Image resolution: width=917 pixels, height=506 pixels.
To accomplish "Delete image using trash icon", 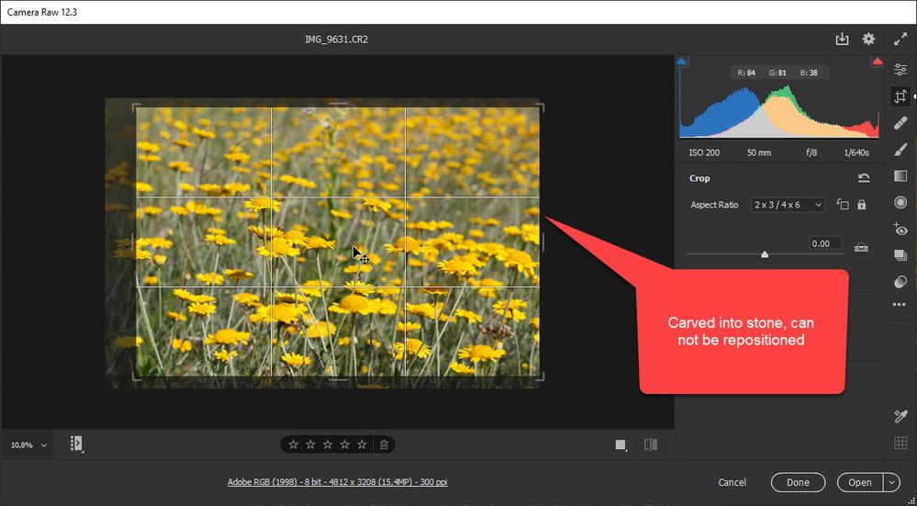I will [x=384, y=444].
